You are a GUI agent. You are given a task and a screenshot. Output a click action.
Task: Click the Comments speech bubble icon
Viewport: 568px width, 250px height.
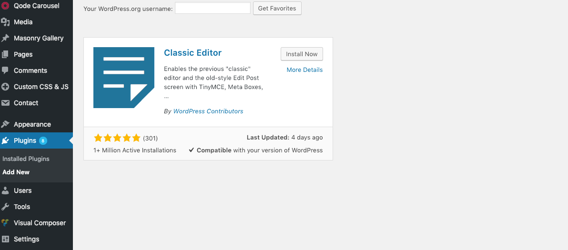click(x=5, y=70)
